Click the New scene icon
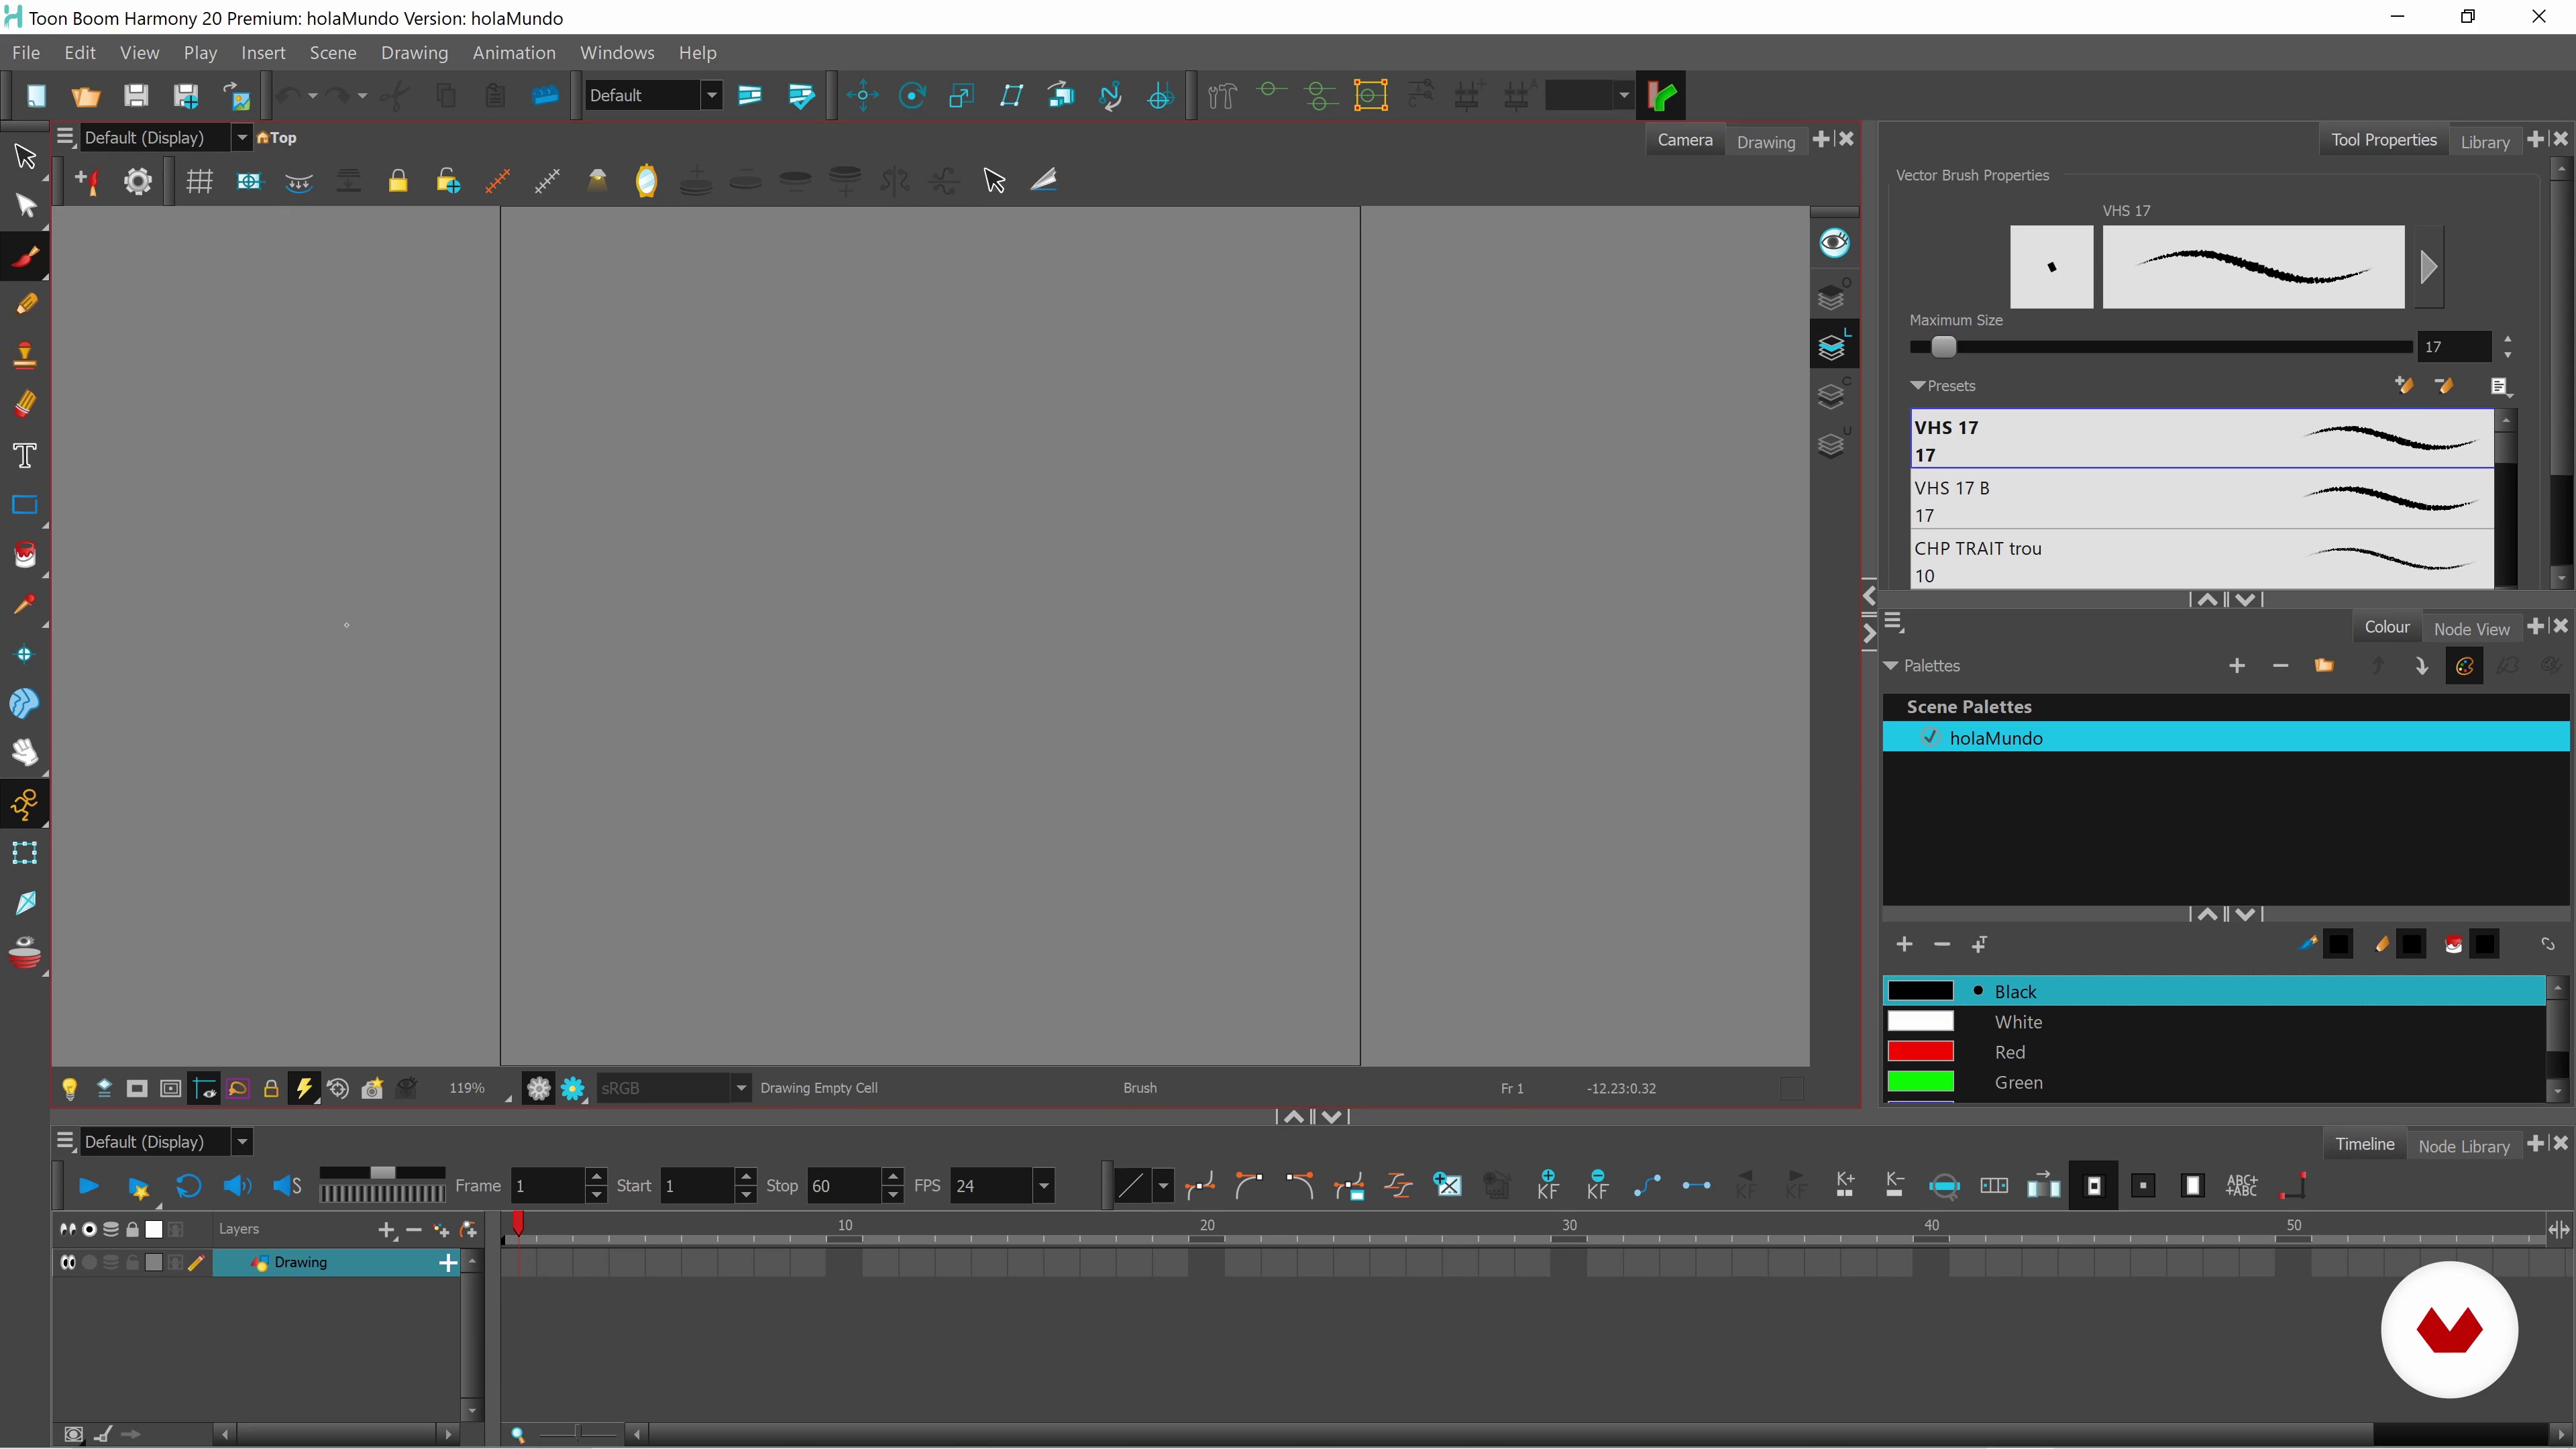The height and width of the screenshot is (1449, 2576). (x=36, y=96)
